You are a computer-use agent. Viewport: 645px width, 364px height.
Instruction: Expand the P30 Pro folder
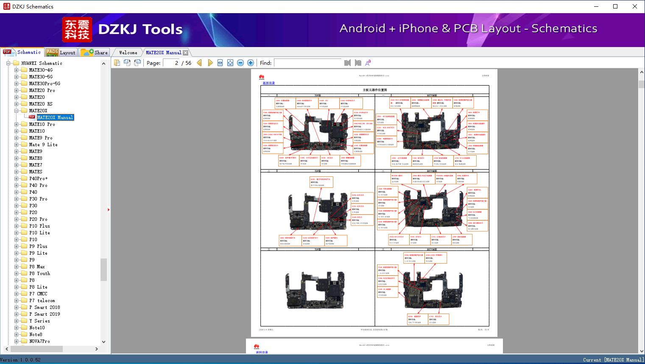pyautogui.click(x=16, y=199)
